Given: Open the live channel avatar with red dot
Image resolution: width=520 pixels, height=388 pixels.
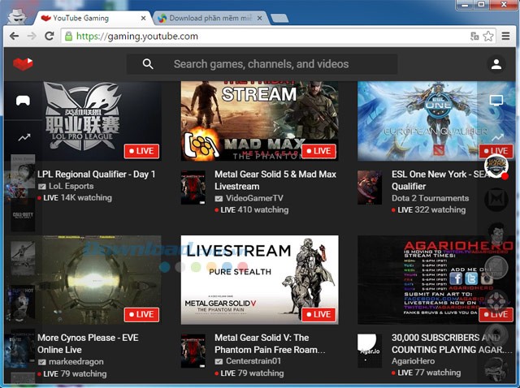Looking at the screenshot, I should [496, 166].
